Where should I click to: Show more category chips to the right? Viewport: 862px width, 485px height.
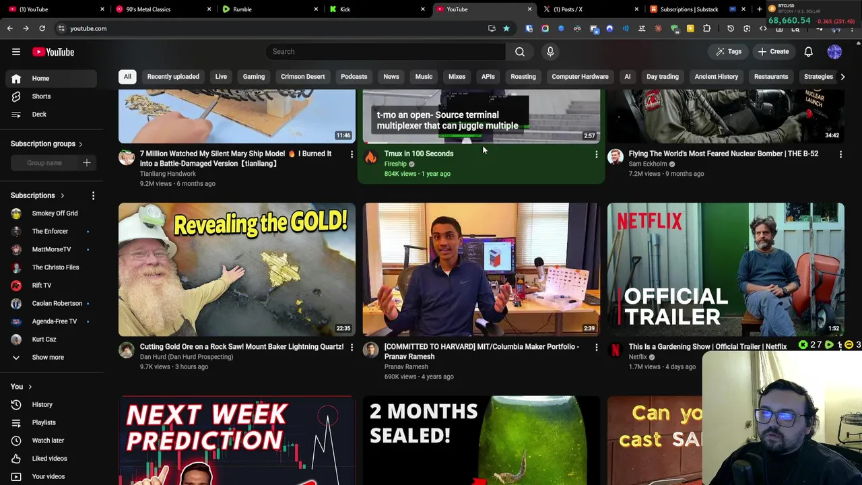842,77
